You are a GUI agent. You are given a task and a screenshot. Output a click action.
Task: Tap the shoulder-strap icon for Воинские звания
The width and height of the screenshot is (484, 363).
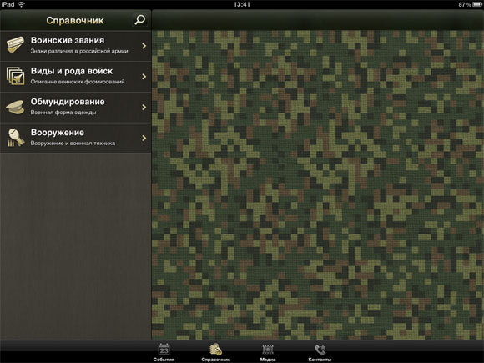(15, 45)
